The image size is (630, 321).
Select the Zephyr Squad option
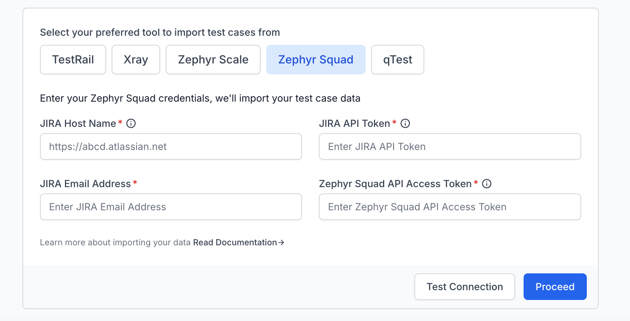pyautogui.click(x=316, y=60)
